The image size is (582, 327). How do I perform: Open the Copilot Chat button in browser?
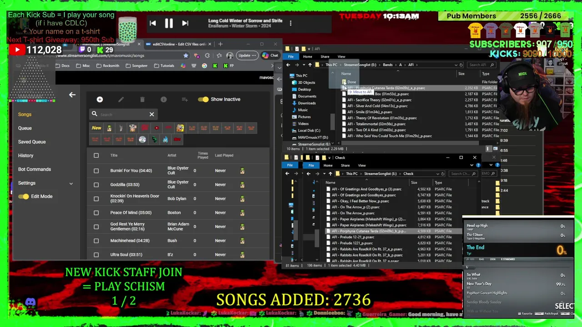coord(270,55)
